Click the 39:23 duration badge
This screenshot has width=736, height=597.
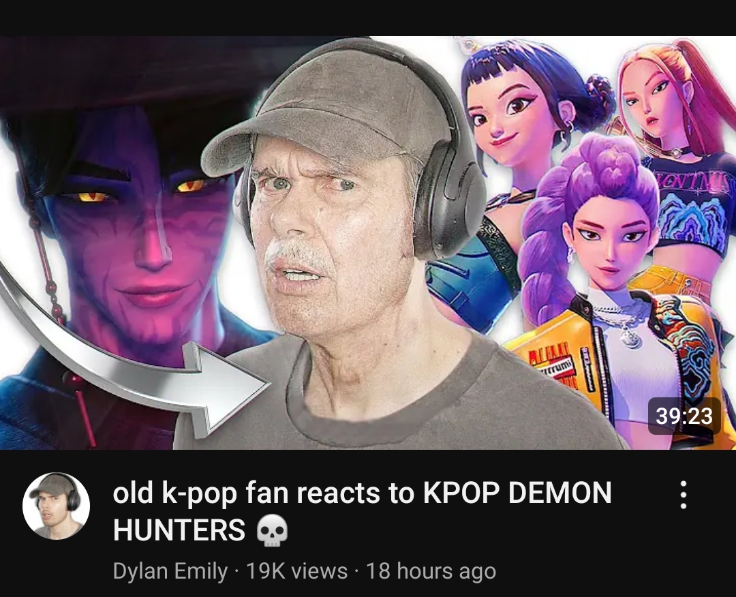[x=684, y=416]
